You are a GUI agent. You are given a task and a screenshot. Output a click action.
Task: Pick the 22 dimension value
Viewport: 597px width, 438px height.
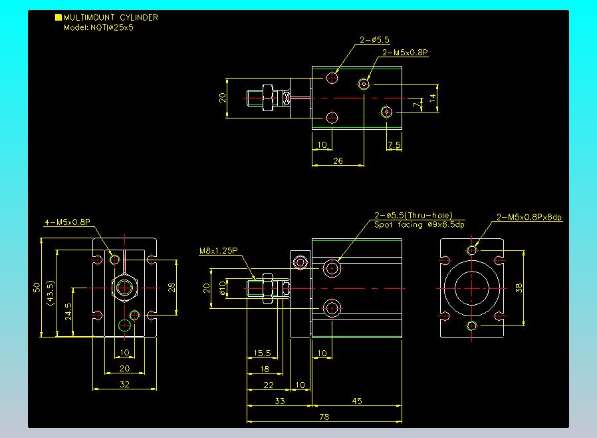coord(269,385)
